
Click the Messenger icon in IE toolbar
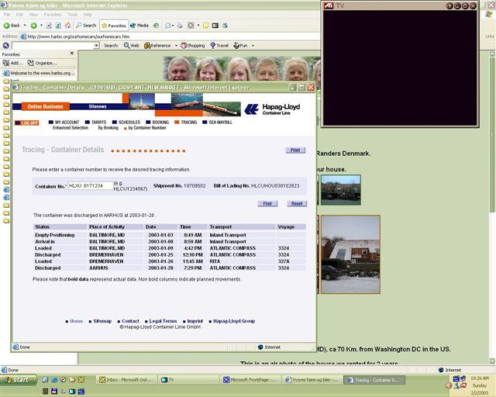pyautogui.click(x=225, y=26)
